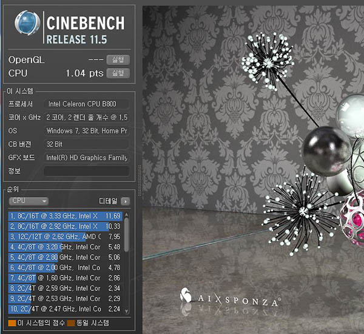Select ranking row 8 2C/4T 2.59 GHz
Viewport: 364px width, 334px height.
(x=66, y=289)
